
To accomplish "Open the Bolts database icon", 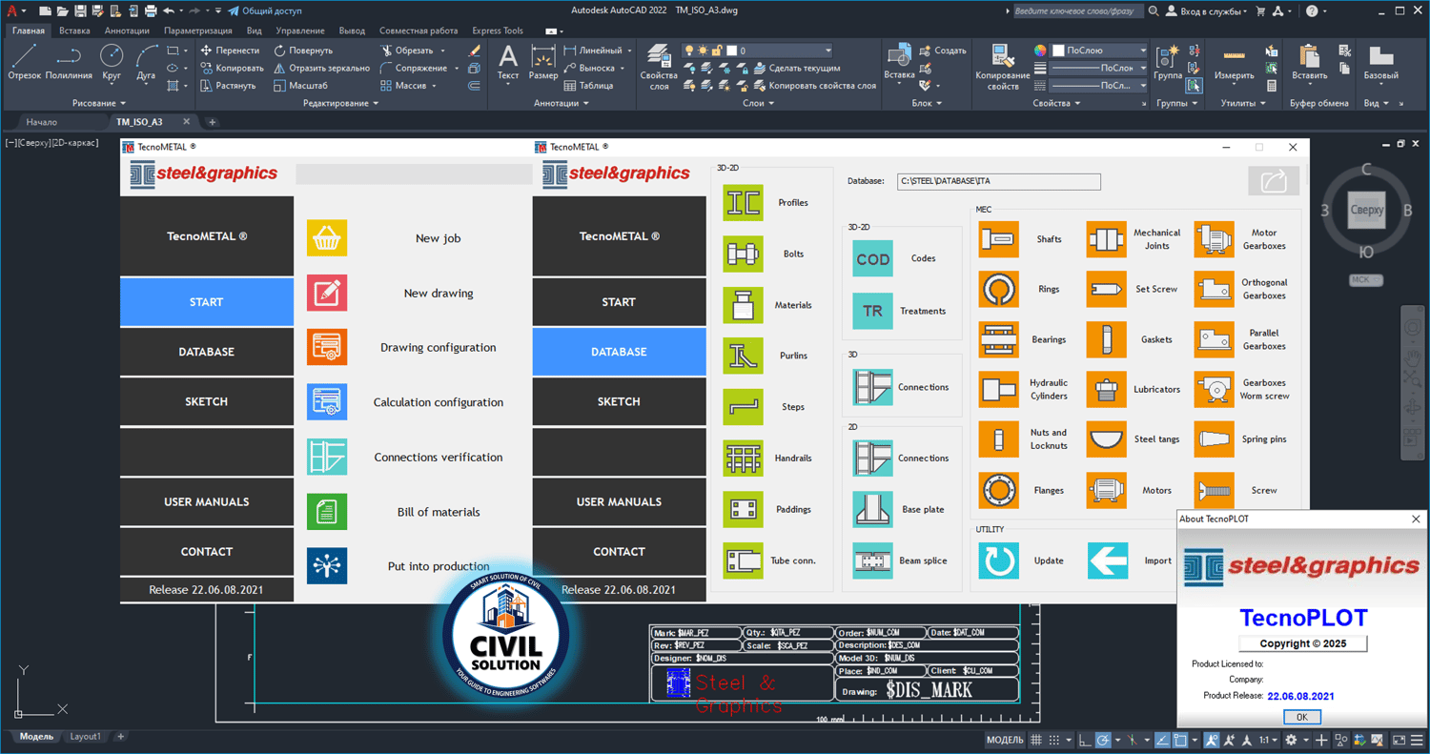I will (x=743, y=254).
